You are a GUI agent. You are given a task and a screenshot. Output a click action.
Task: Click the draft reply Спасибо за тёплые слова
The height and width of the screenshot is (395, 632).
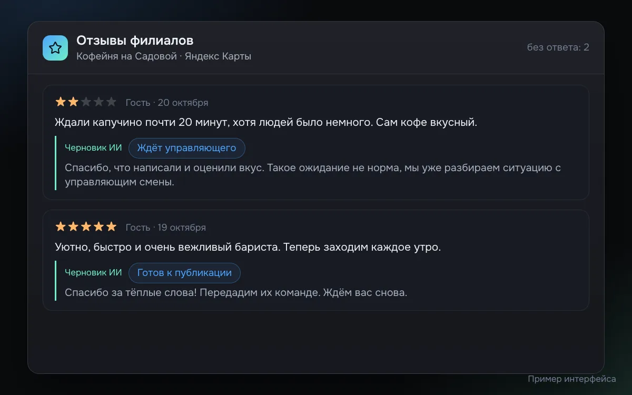[x=236, y=293]
